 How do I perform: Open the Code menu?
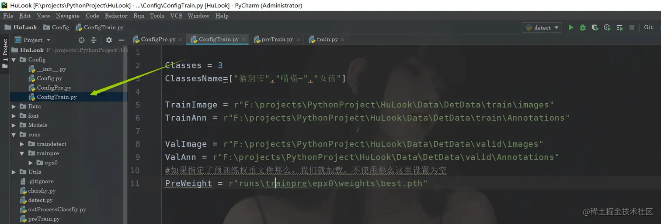pyautogui.click(x=92, y=16)
